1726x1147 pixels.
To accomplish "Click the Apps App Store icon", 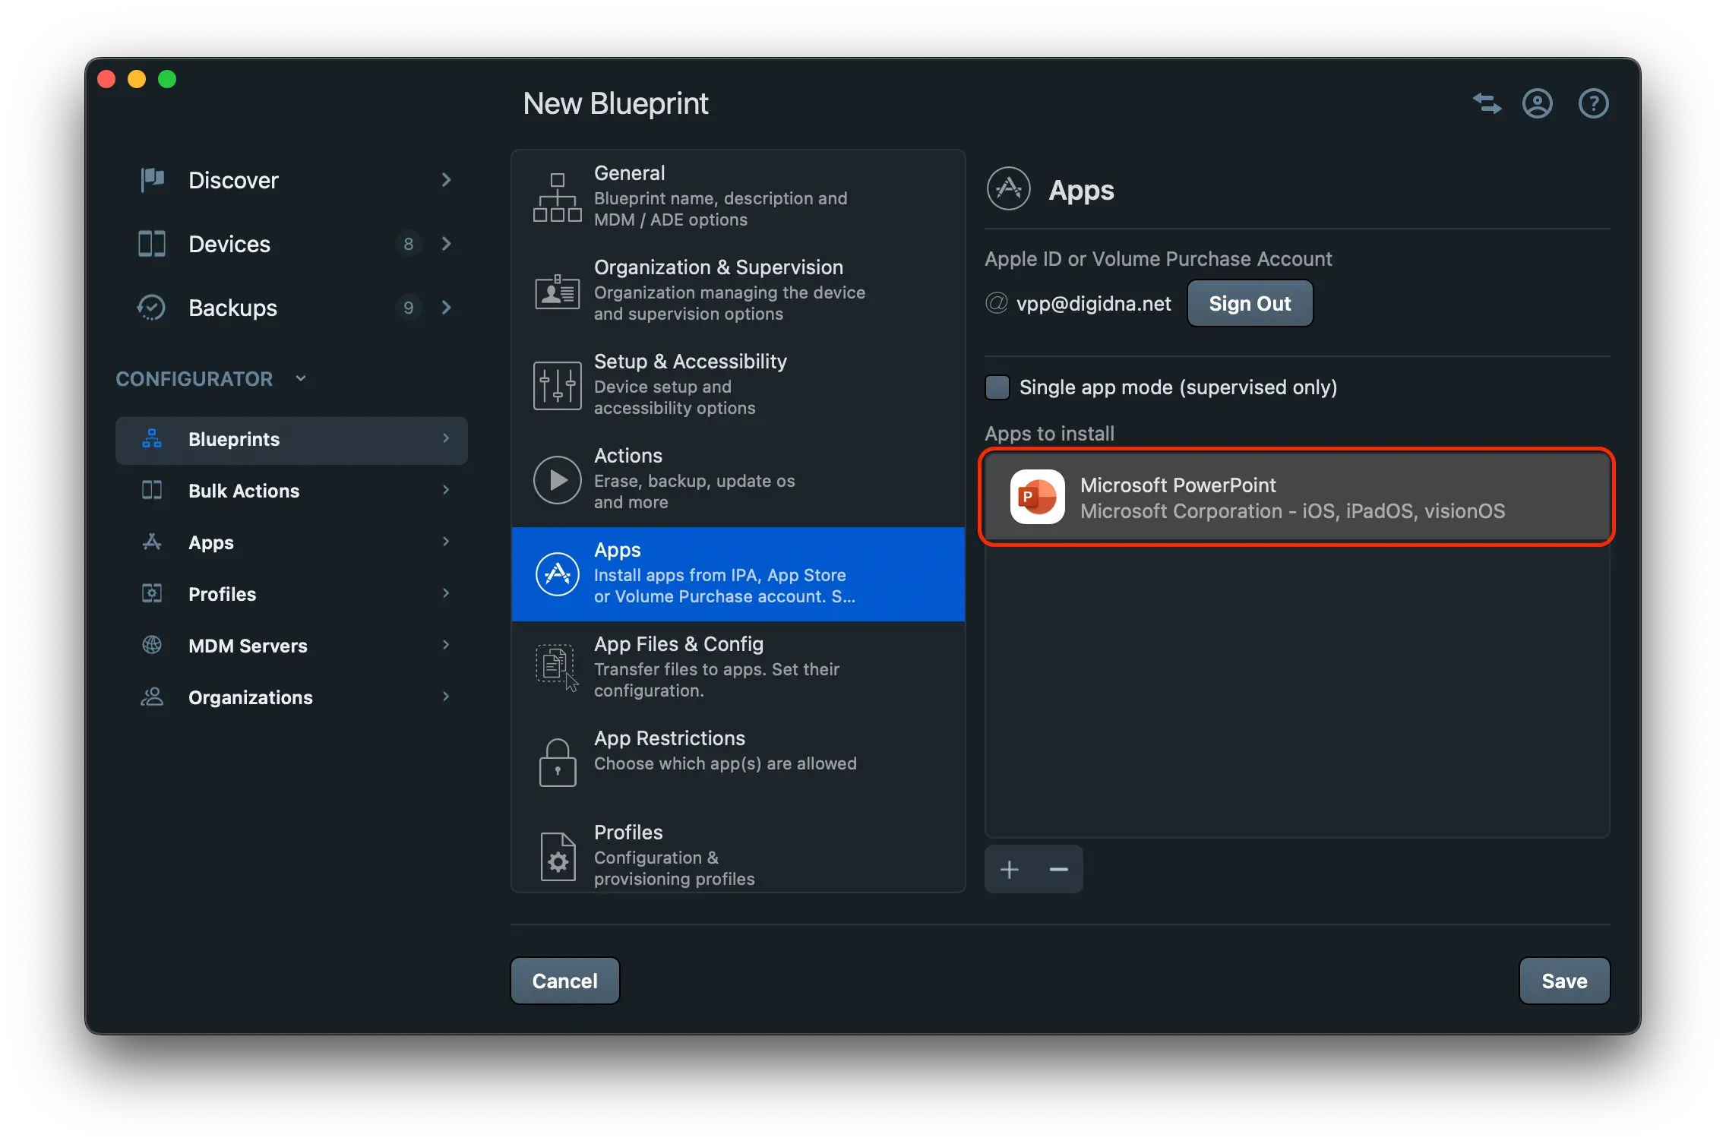I will pyautogui.click(x=557, y=574).
